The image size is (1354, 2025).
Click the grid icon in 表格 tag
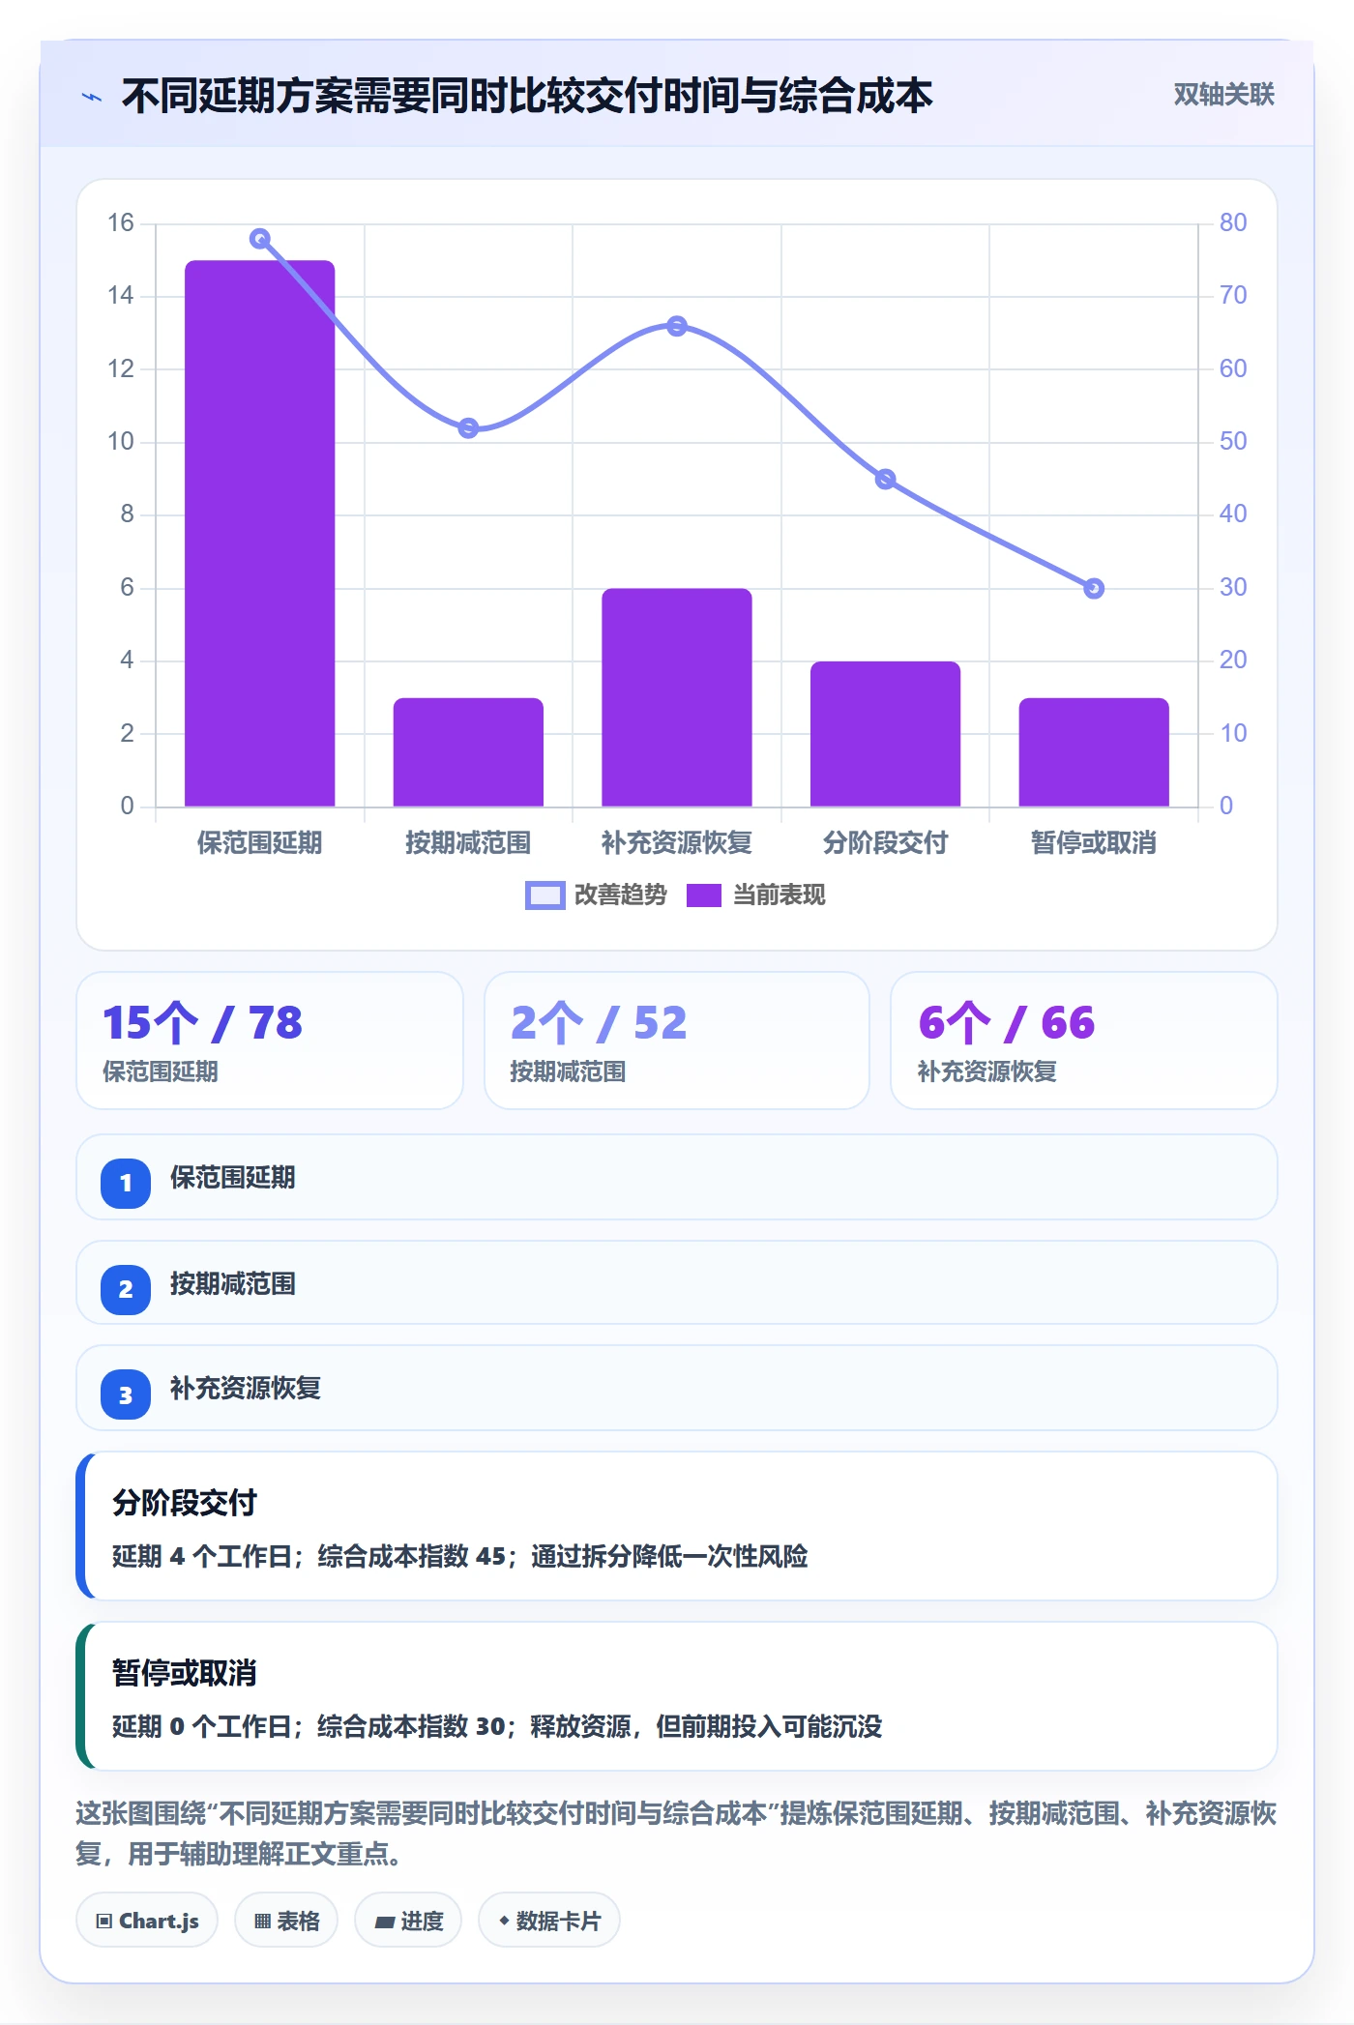pyautogui.click(x=262, y=1922)
